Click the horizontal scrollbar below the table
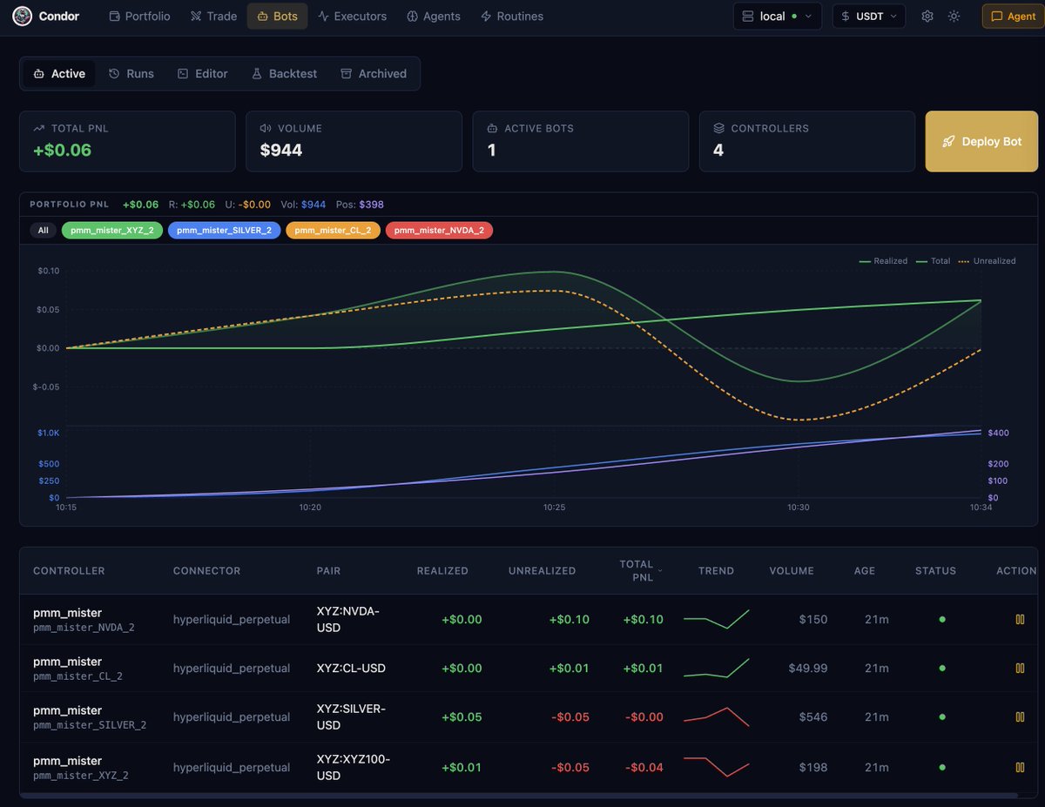This screenshot has height=807, width=1045. click(x=519, y=795)
